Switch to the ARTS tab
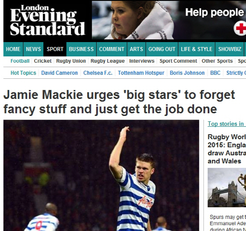The height and width of the screenshot is (231, 246). pyautogui.click(x=136, y=49)
